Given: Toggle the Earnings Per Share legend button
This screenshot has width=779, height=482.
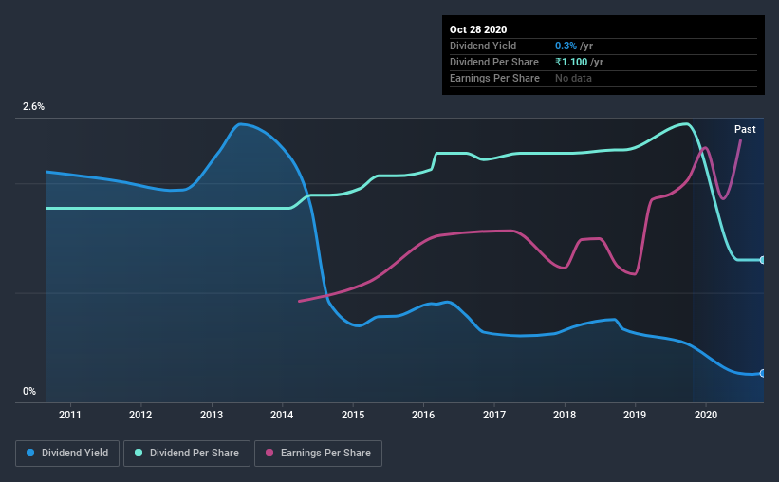Looking at the screenshot, I should tap(318, 454).
